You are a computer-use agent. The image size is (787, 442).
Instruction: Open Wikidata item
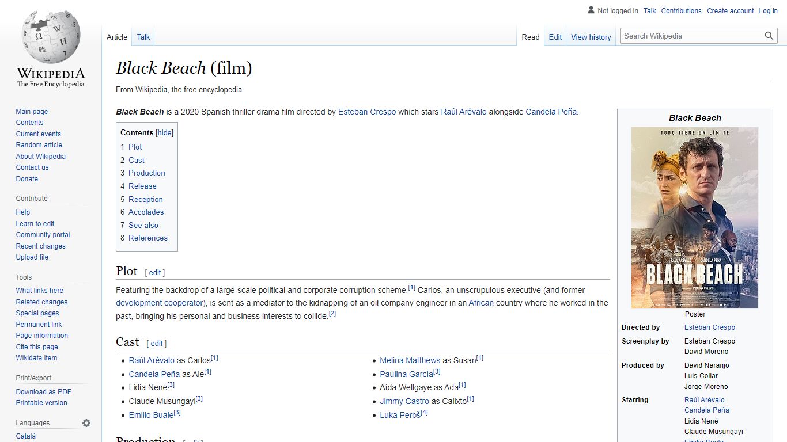tap(36, 358)
